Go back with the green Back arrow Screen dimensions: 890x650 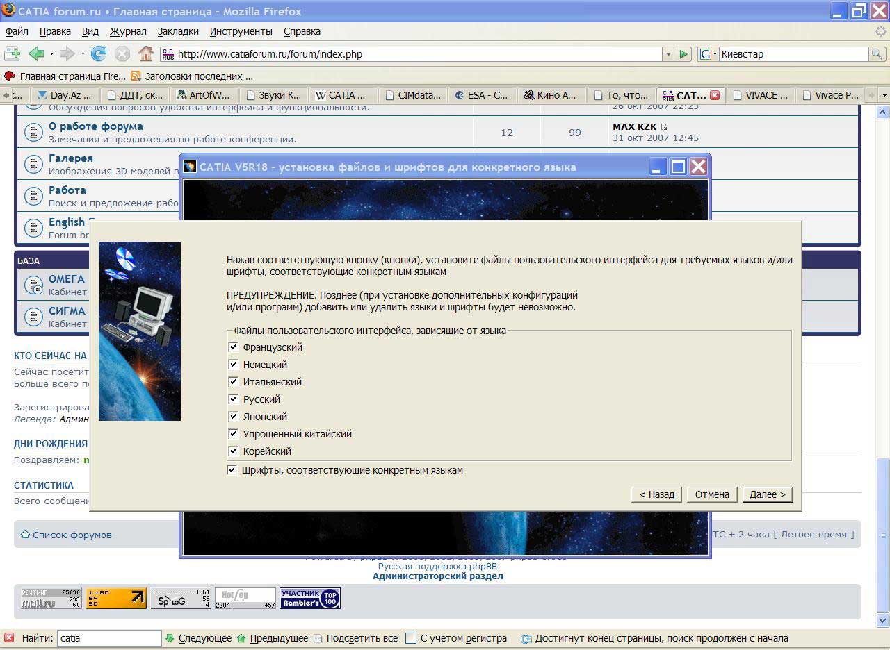click(x=36, y=53)
